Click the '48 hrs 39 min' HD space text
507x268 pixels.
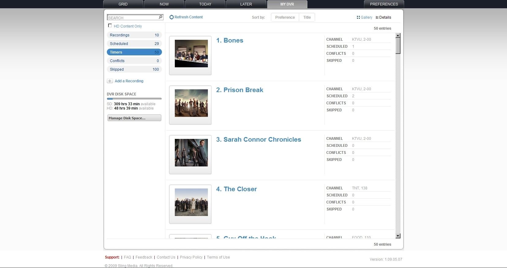point(126,108)
